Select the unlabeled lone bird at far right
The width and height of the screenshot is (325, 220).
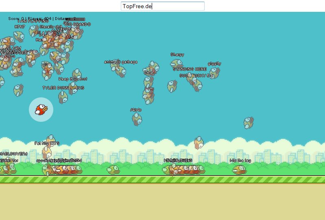point(249,122)
